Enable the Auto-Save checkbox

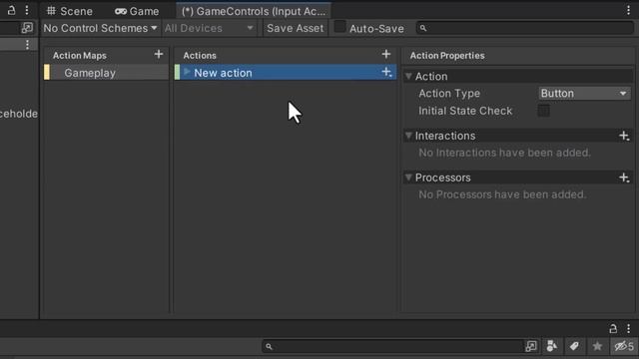339,27
